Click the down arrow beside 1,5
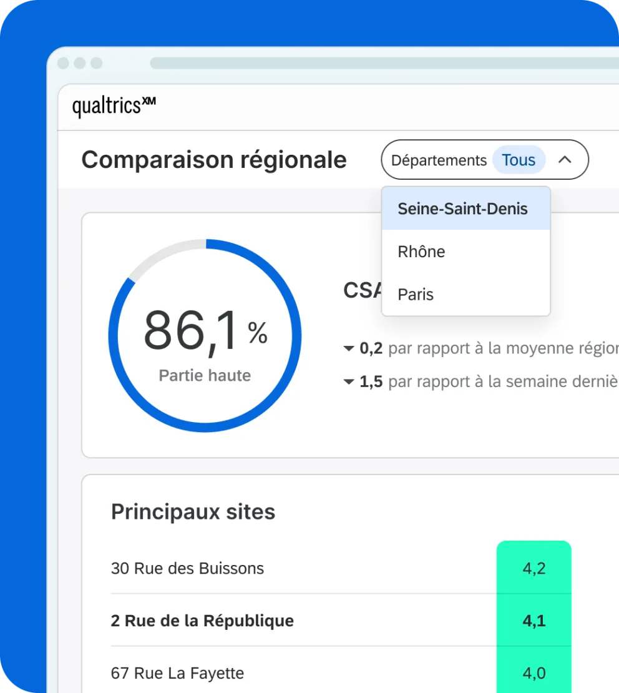The width and height of the screenshot is (619, 693). click(x=349, y=382)
